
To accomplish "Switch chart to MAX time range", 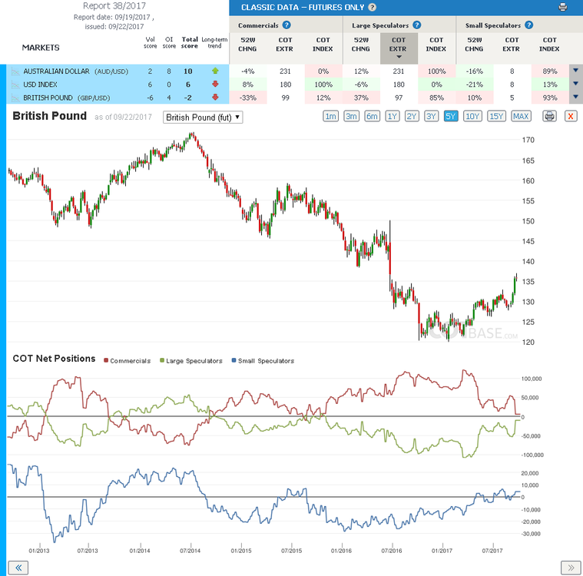I will click(521, 117).
